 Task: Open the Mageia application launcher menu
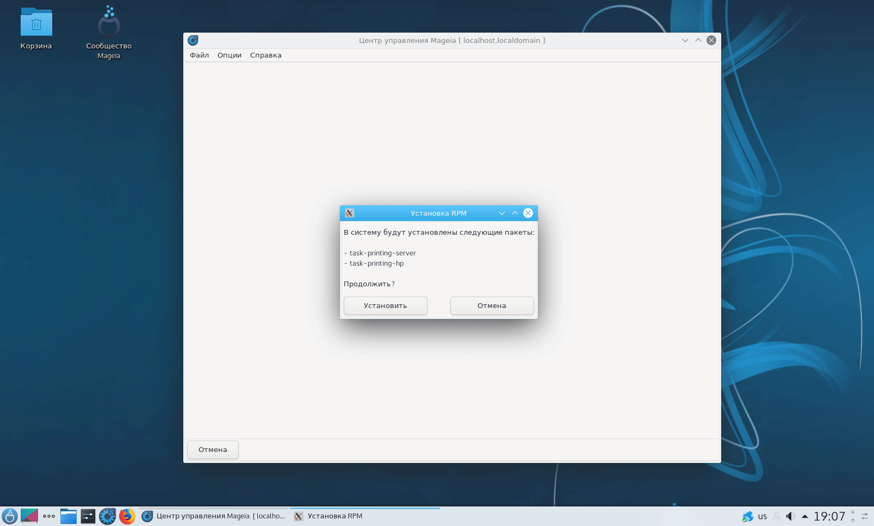tap(10, 516)
